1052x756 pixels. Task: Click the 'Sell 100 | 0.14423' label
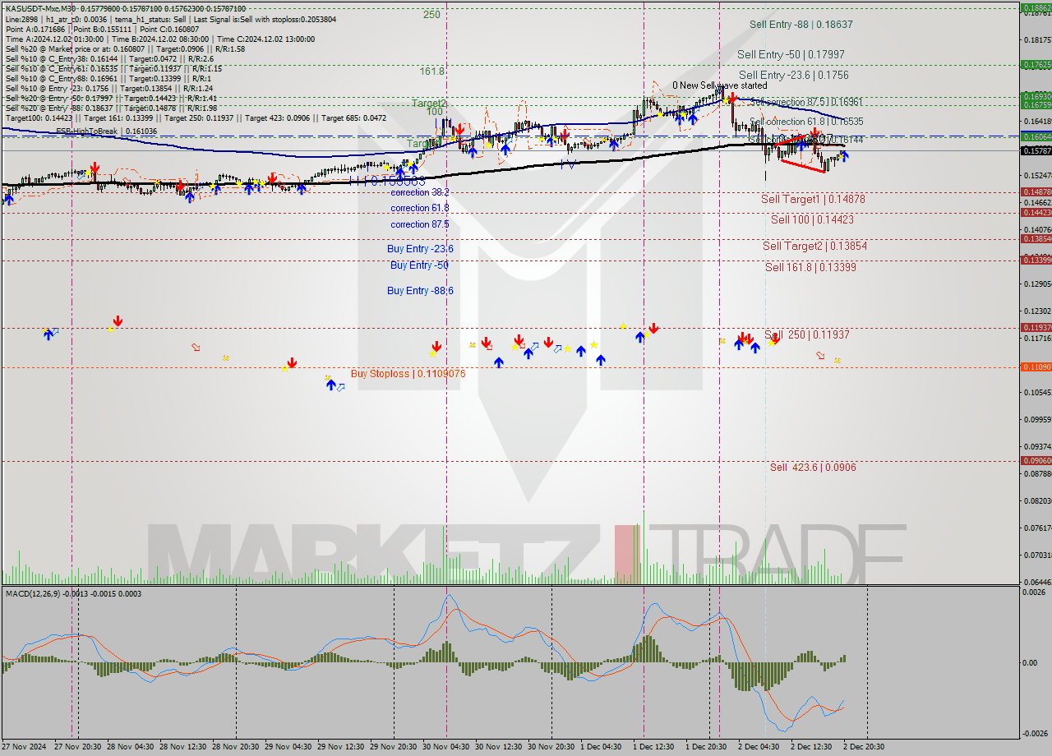coord(812,219)
